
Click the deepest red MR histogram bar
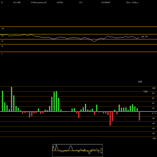tap(110, 118)
